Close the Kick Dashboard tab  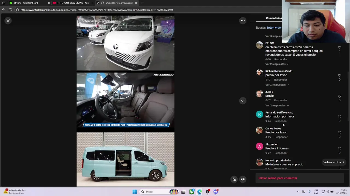[49, 3]
